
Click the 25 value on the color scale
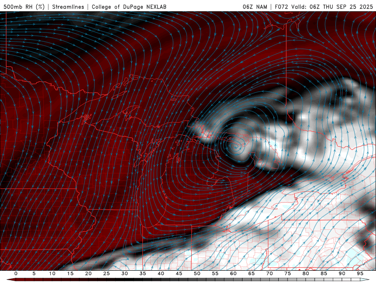pyautogui.click(x=107, y=274)
